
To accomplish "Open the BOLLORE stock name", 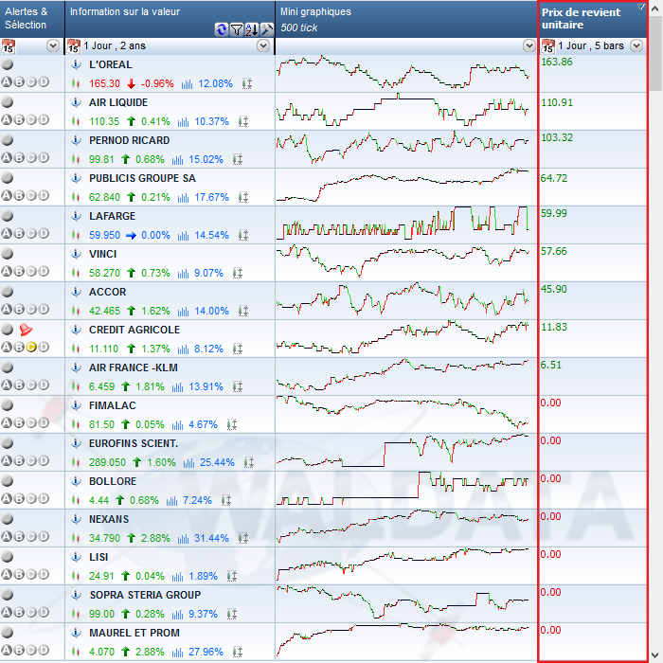I will tap(113, 481).
